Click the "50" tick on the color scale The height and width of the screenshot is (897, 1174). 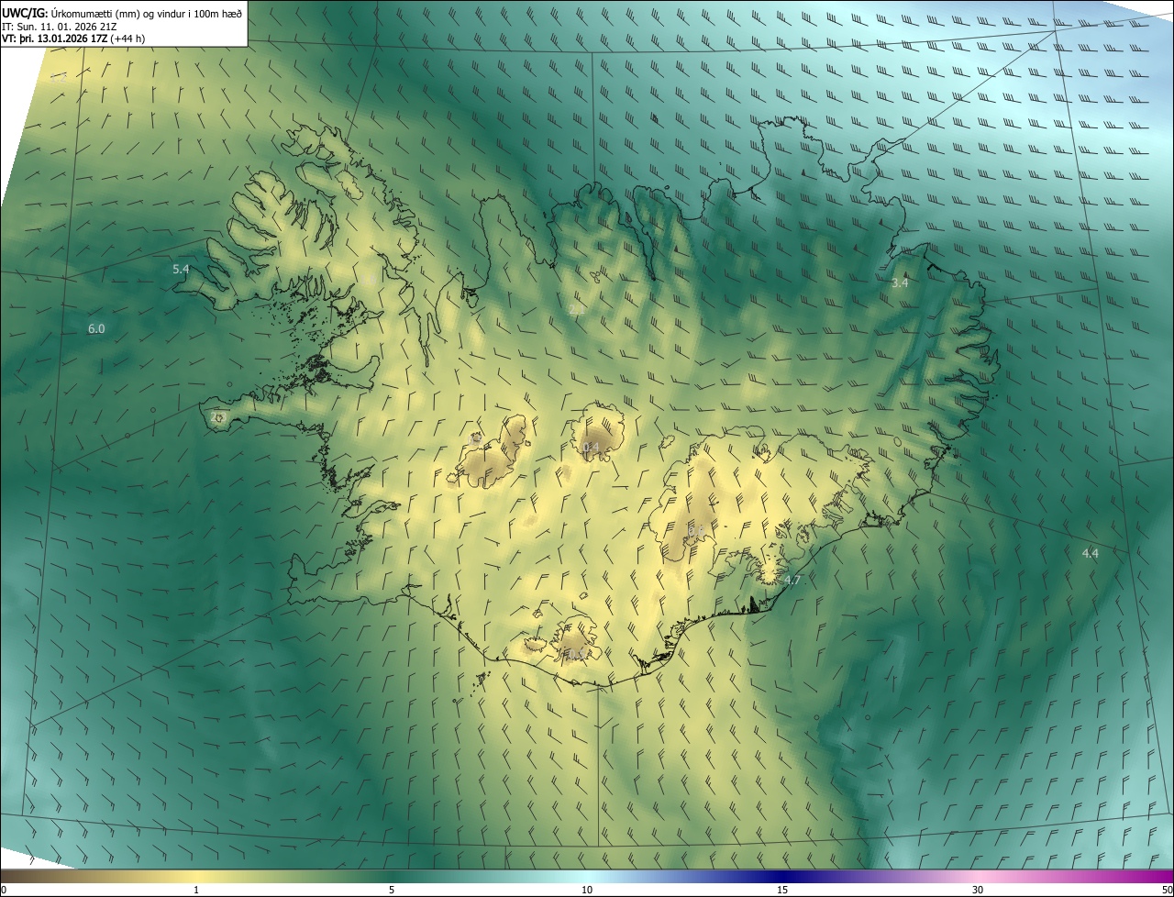[1167, 890]
